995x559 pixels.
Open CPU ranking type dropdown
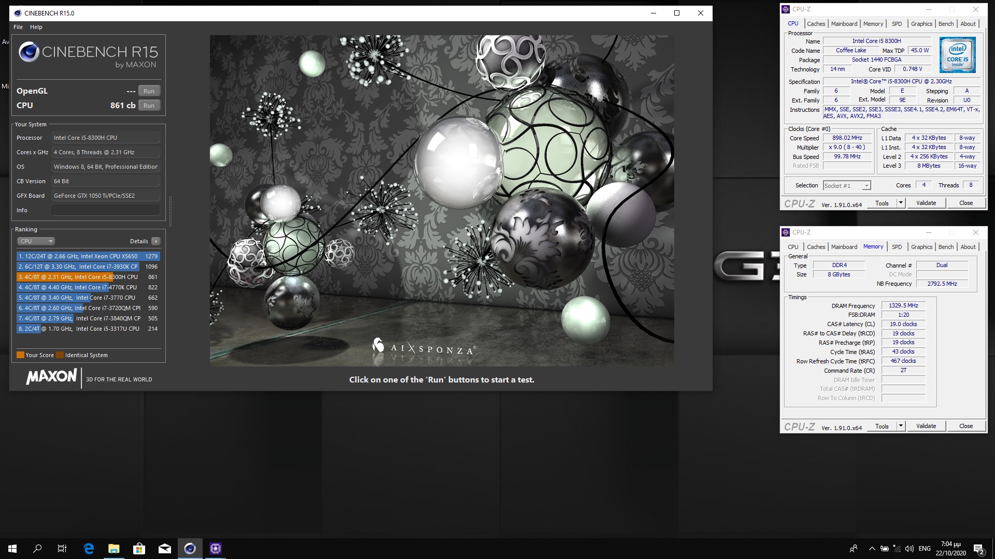click(36, 241)
